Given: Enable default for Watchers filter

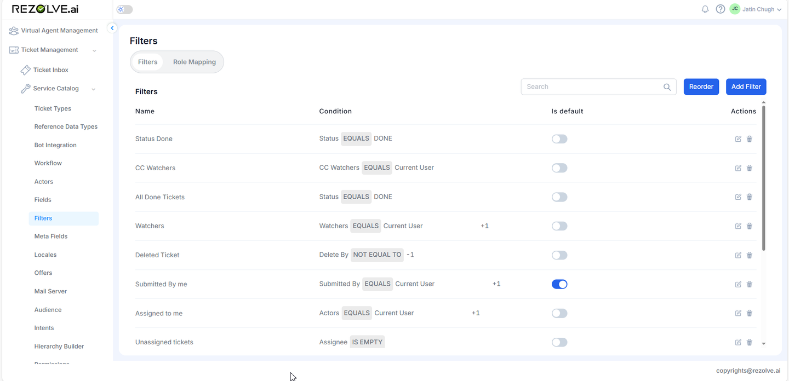Looking at the screenshot, I should click(559, 226).
